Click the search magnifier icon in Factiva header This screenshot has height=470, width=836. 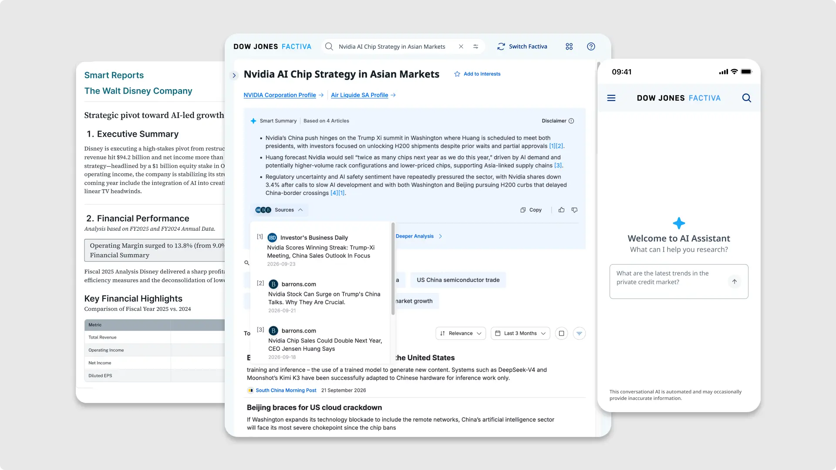[329, 47]
